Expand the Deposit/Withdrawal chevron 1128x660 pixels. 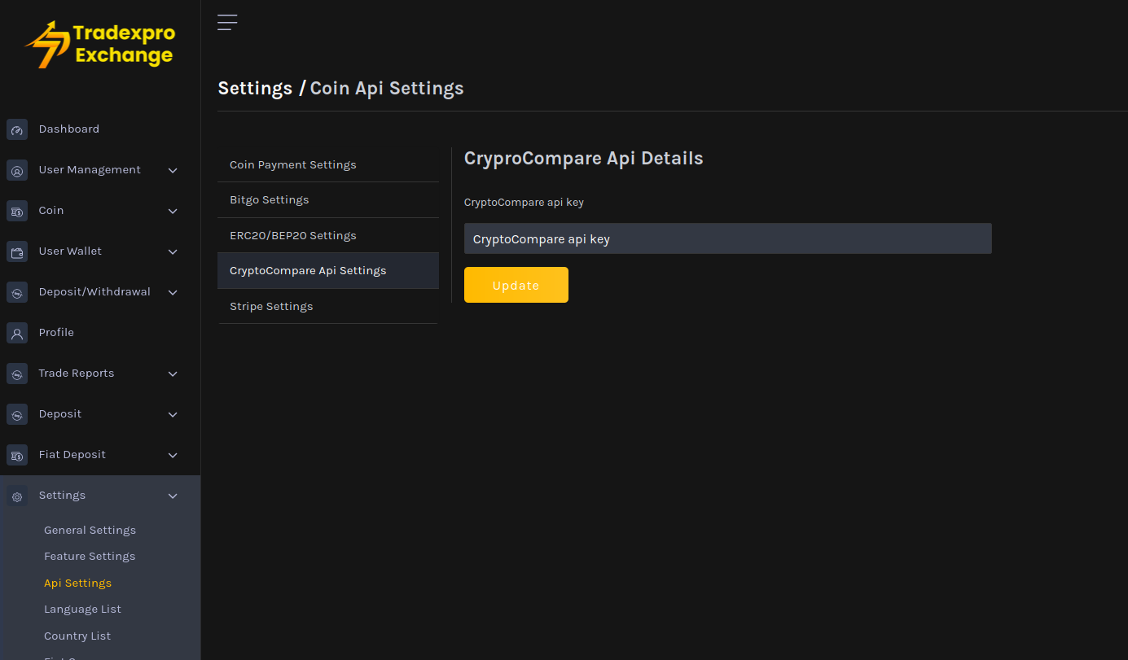[x=173, y=292]
